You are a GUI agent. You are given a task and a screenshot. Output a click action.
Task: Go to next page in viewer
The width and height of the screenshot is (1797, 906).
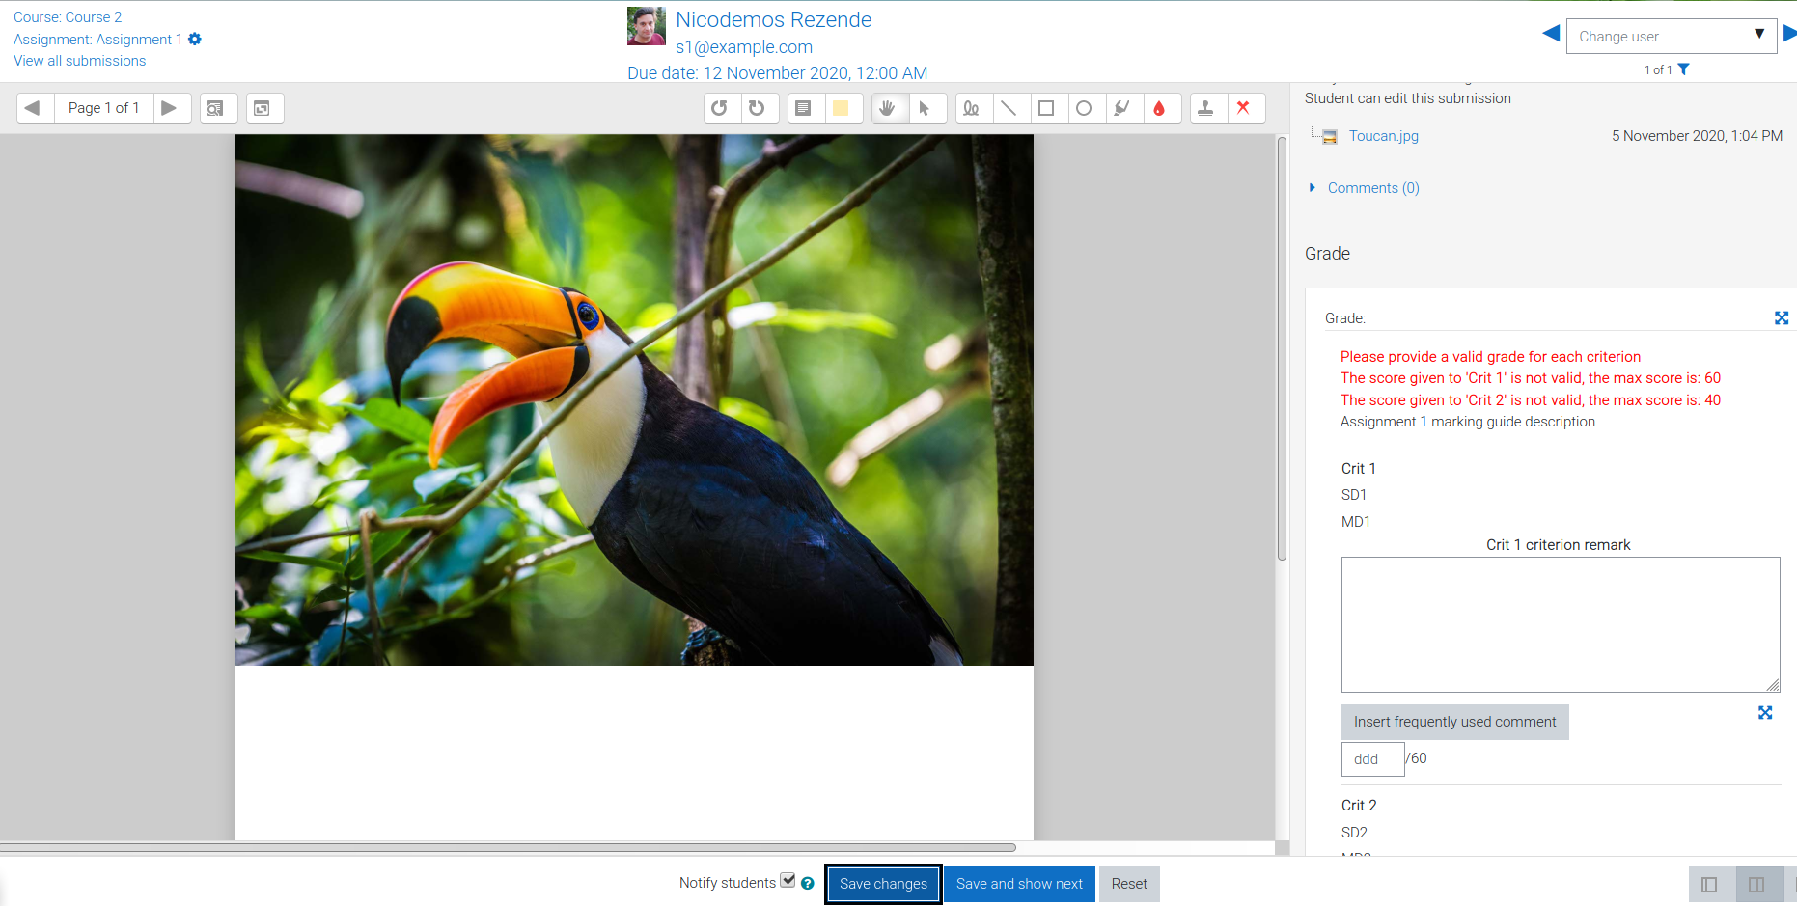coord(170,108)
